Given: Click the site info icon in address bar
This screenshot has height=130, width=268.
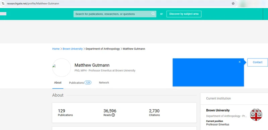Looking at the screenshot, I should pyautogui.click(x=3, y=3).
